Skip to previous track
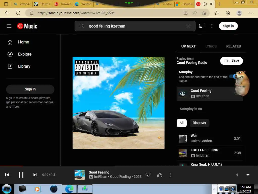Image resolution: width=258 pixels, height=194 pixels. pyautogui.click(x=7, y=175)
